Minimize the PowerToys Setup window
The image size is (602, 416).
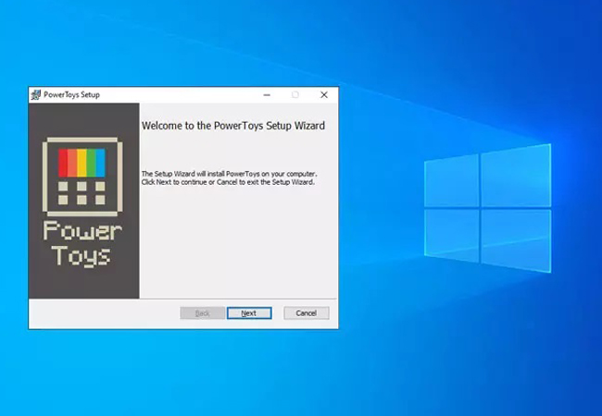(267, 94)
